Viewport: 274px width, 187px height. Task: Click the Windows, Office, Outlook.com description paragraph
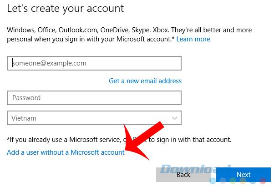click(129, 35)
